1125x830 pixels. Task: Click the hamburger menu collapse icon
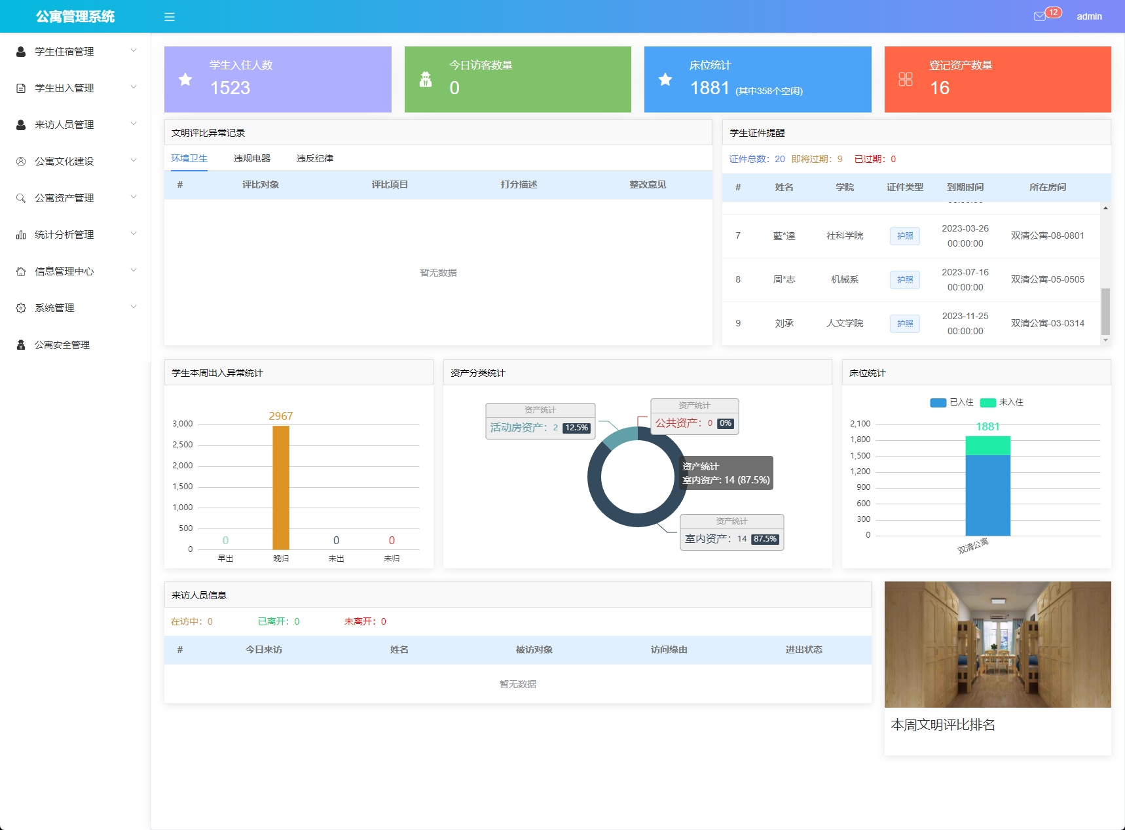point(170,17)
